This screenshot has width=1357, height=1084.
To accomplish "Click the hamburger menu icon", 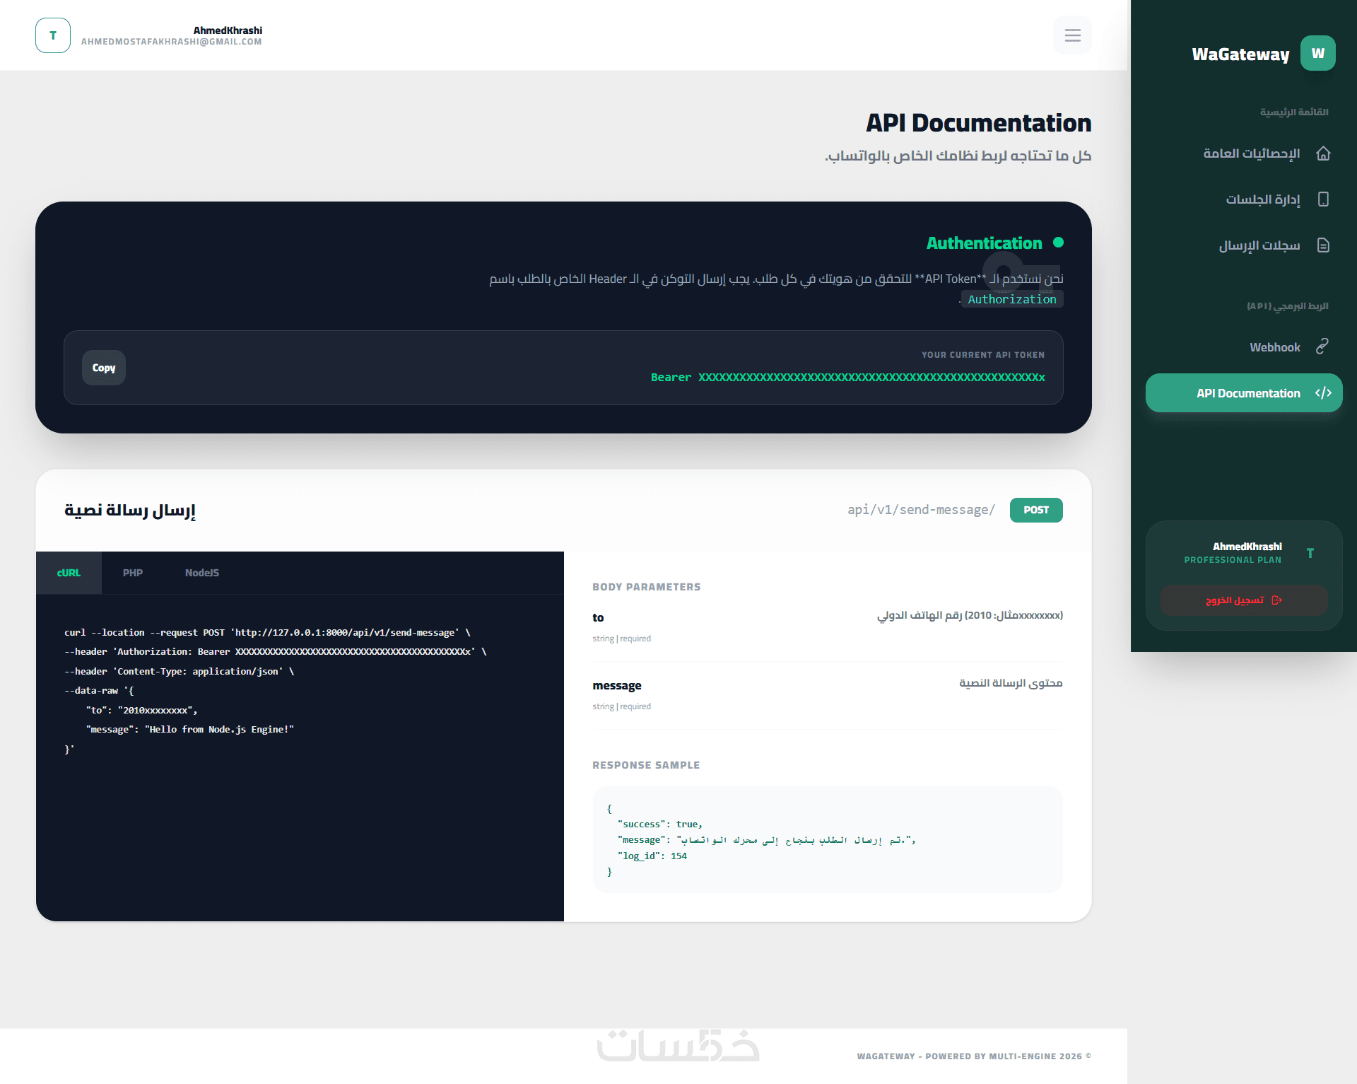I will click(1072, 35).
